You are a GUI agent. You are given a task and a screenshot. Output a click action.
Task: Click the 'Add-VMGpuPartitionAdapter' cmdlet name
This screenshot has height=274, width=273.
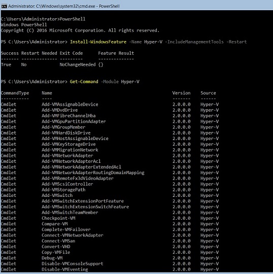click(74, 121)
